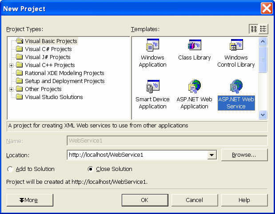This screenshot has height=214, width=275.
Task: Click the Visual C++ Projects folder icon
Action: tap(20, 65)
